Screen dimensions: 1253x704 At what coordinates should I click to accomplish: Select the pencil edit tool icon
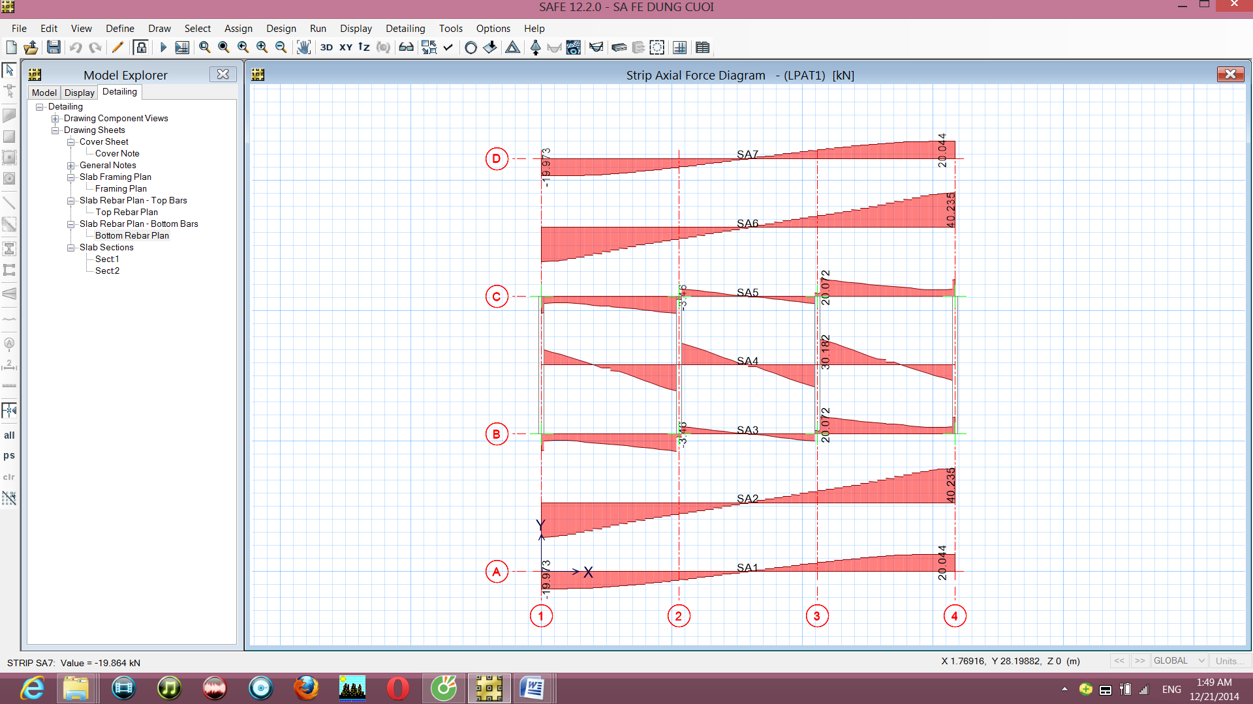(x=117, y=48)
